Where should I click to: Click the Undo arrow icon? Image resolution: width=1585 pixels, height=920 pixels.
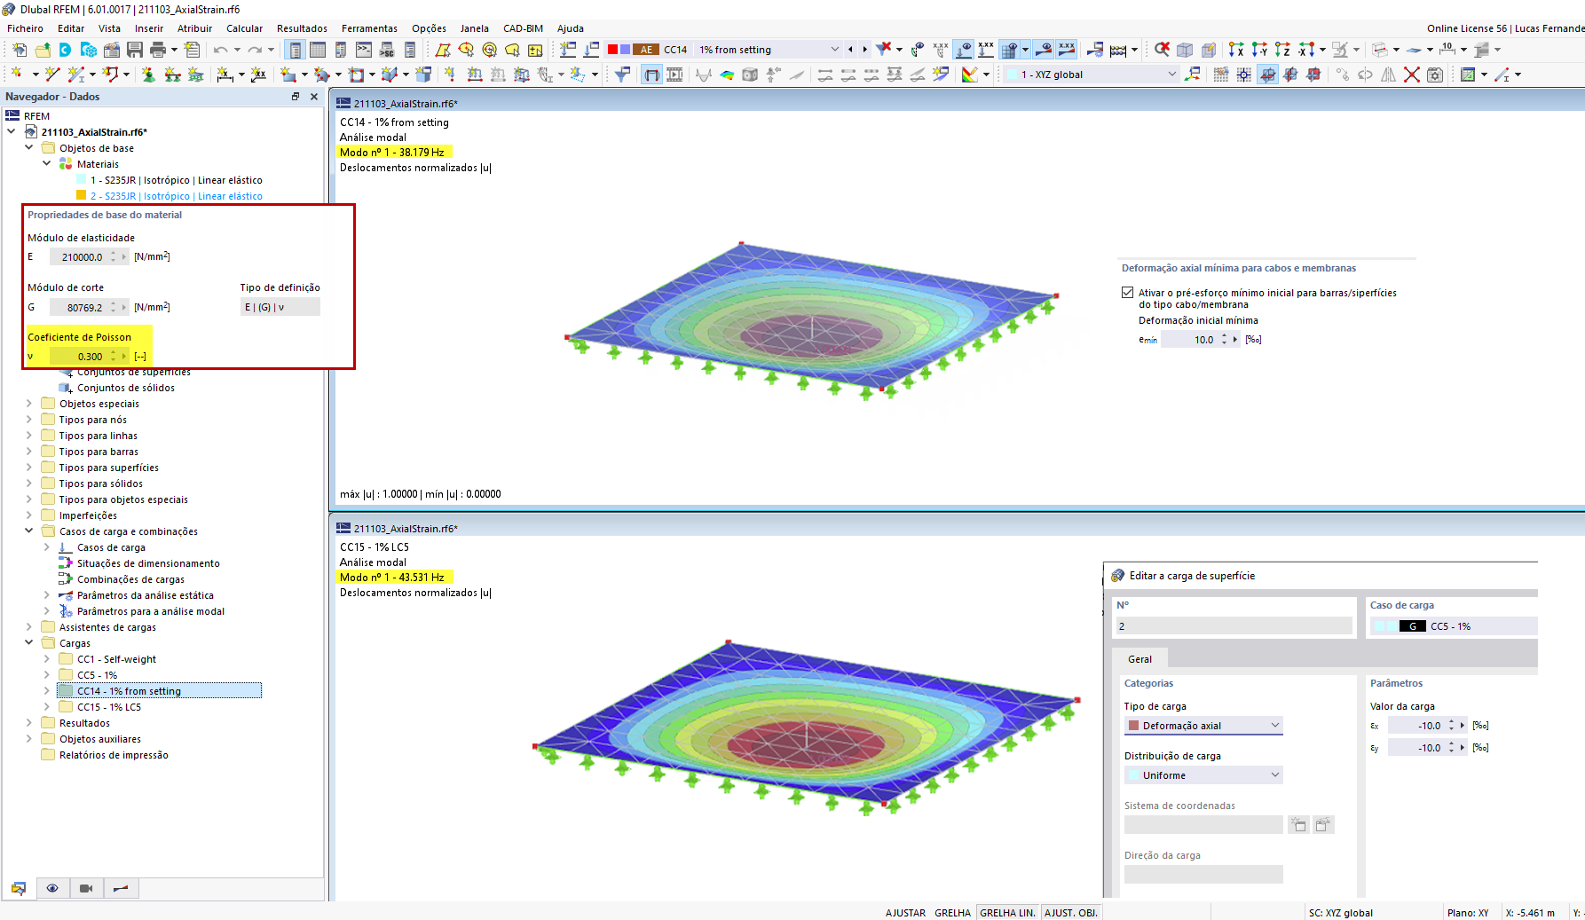(220, 50)
